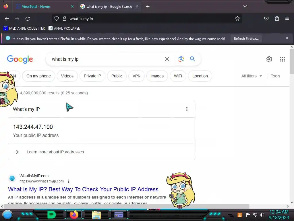Click the WhatIsMyIP.com site favicon
Image resolution: width=294 pixels, height=221 pixels.
(12, 178)
